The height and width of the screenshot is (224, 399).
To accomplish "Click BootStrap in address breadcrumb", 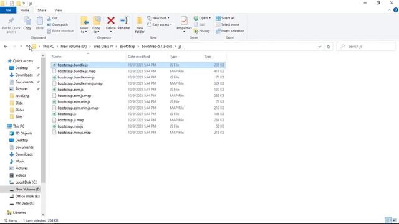I will pos(127,47).
